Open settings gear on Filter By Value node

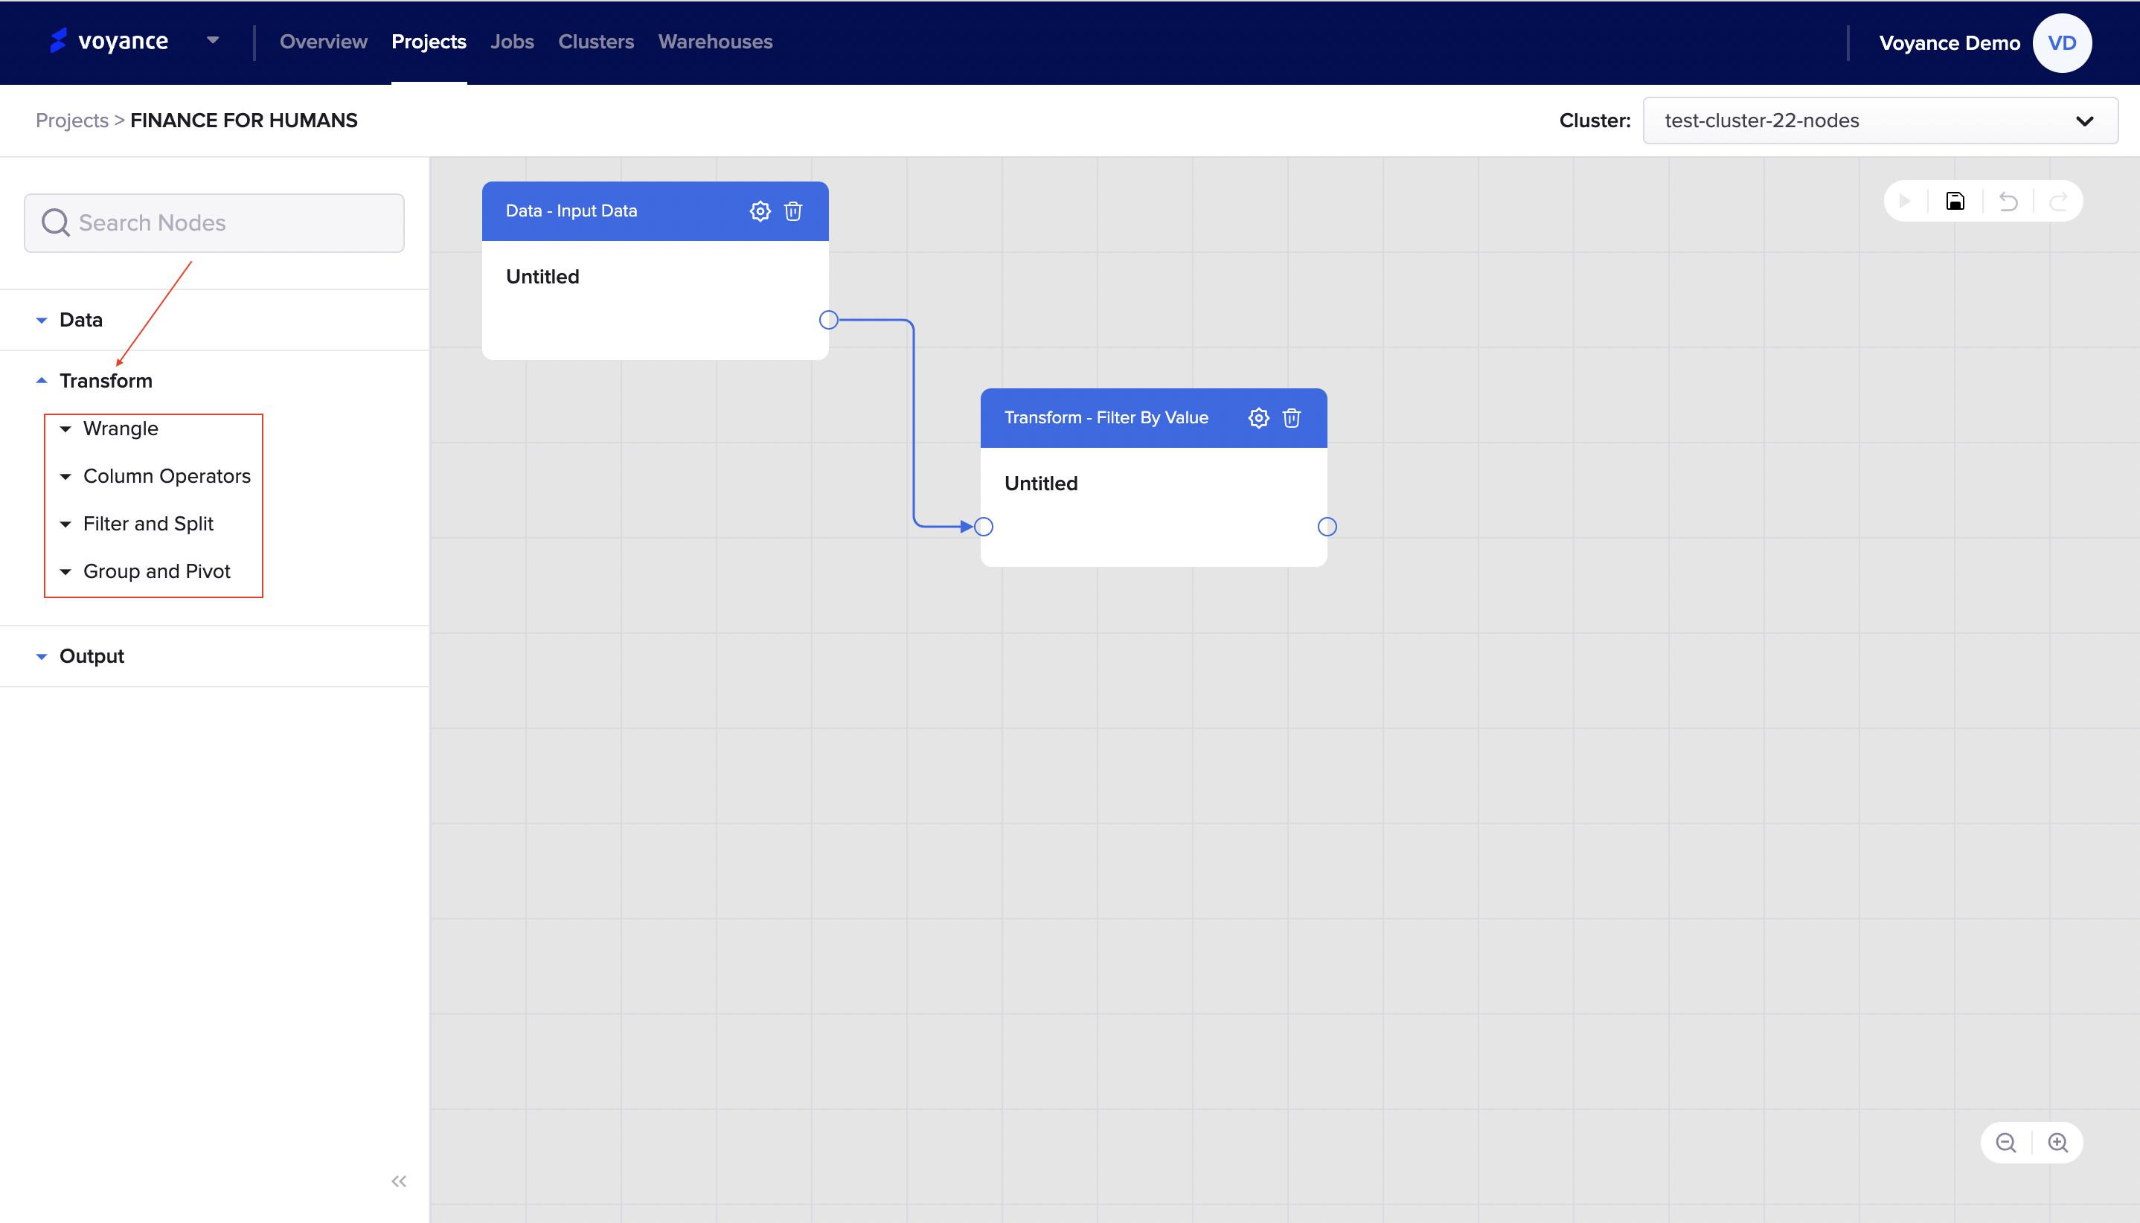(1258, 417)
